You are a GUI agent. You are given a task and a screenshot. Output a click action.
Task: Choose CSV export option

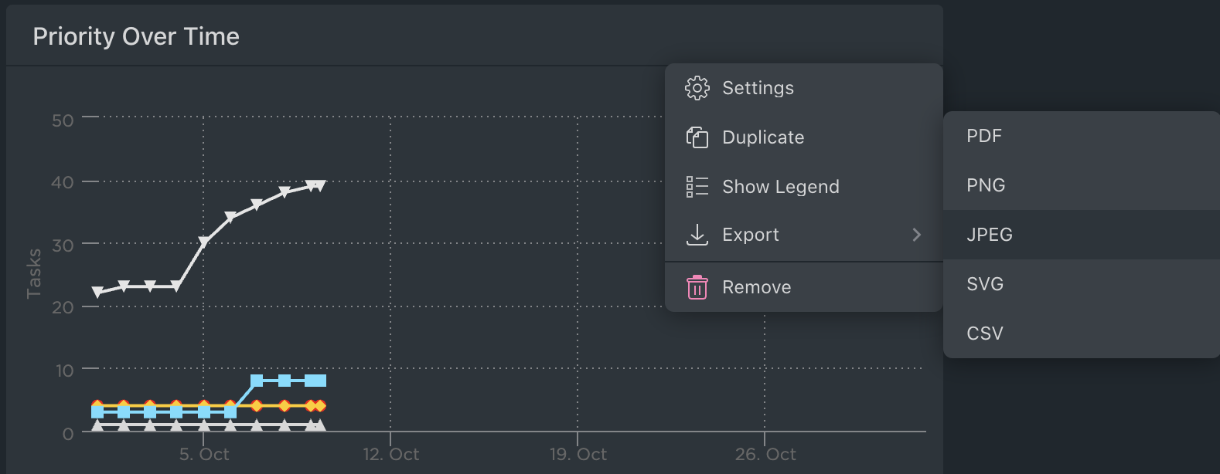click(x=984, y=333)
